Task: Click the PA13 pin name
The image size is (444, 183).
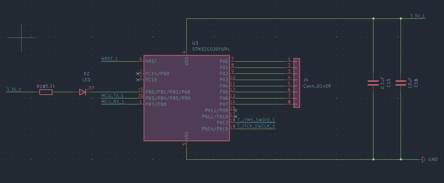Action: point(223,122)
